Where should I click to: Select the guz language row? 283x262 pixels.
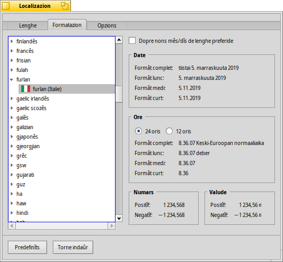pyautogui.click(x=61, y=185)
